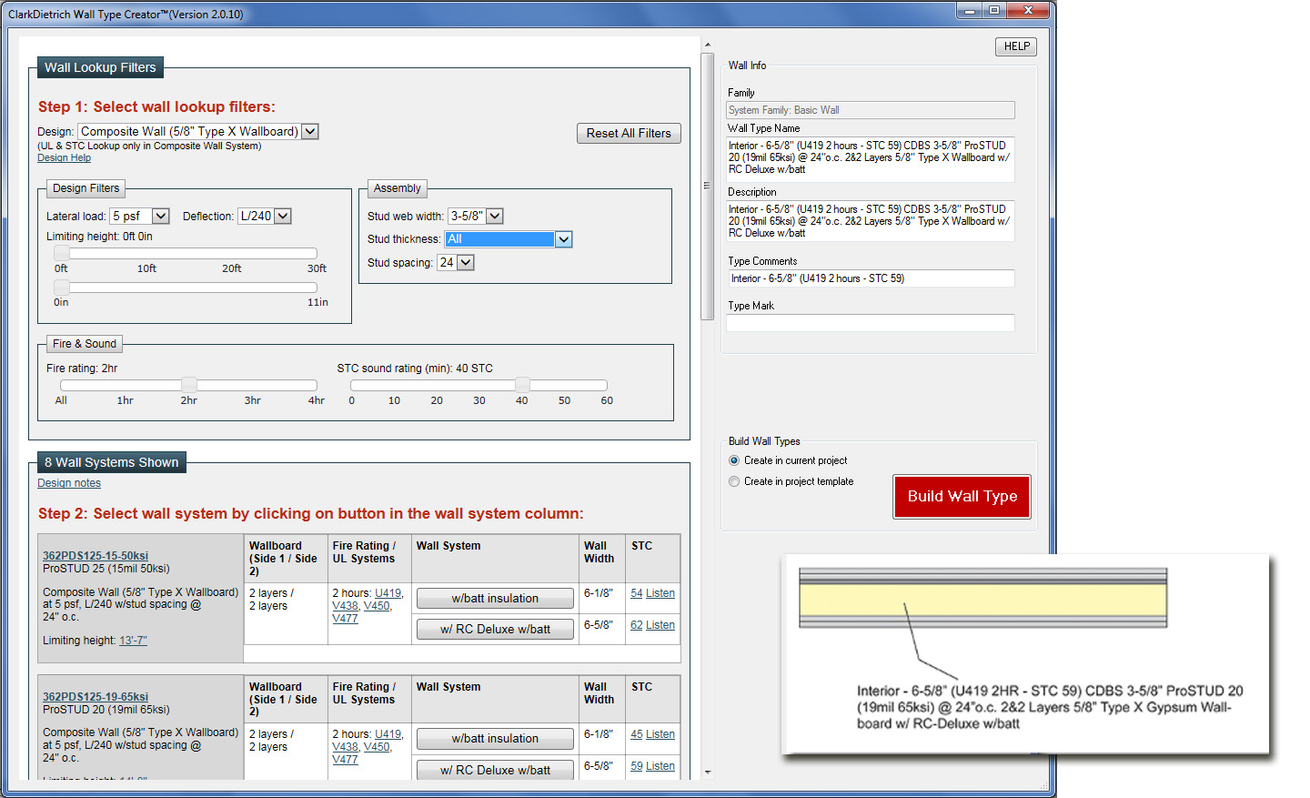Open the 362PDS125-15-50ksi product link
The height and width of the screenshot is (798, 1310).
96,556
